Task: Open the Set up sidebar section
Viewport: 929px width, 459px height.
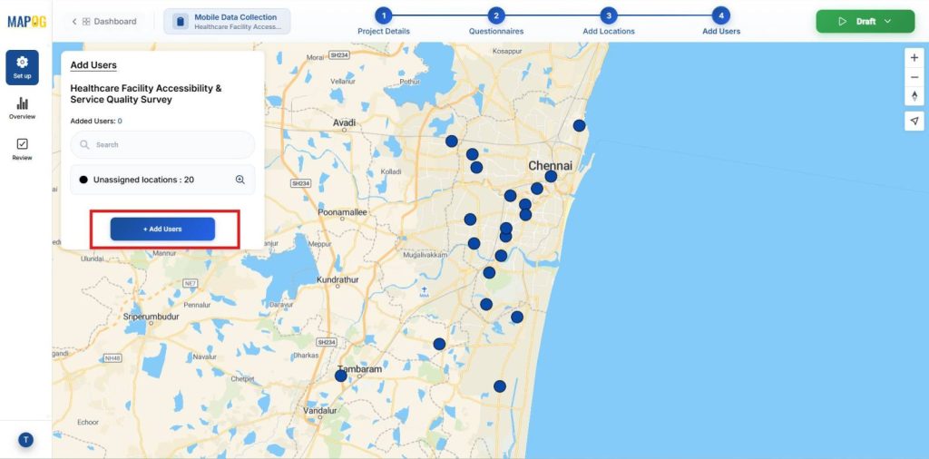Action: (x=22, y=67)
